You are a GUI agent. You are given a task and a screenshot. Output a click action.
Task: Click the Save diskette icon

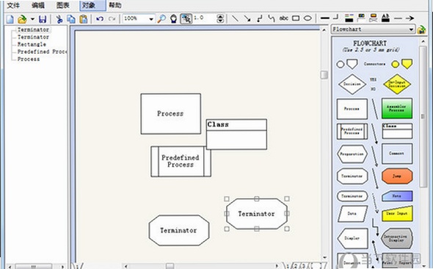tap(43, 19)
